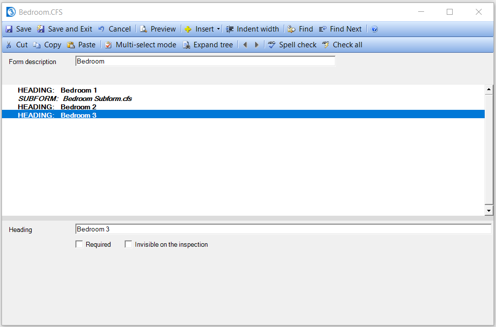Click the Preview magnifier icon
Image resolution: width=496 pixels, height=327 pixels.
pos(144,29)
